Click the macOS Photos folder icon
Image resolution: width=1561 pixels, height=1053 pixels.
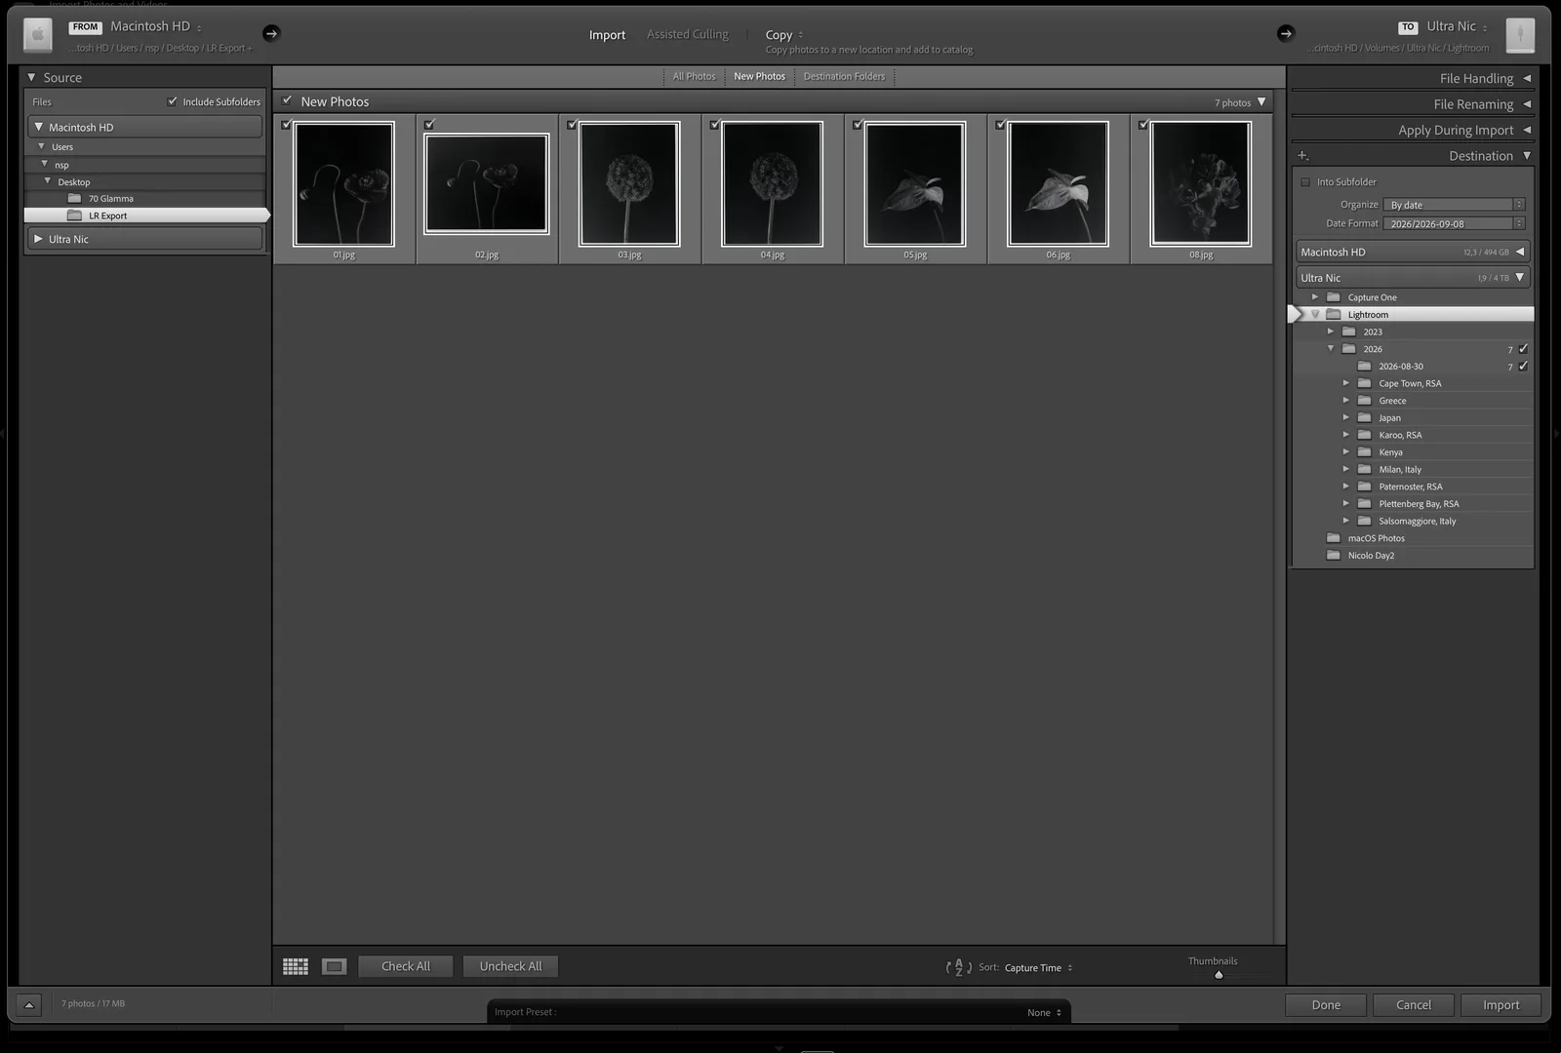click(x=1333, y=538)
